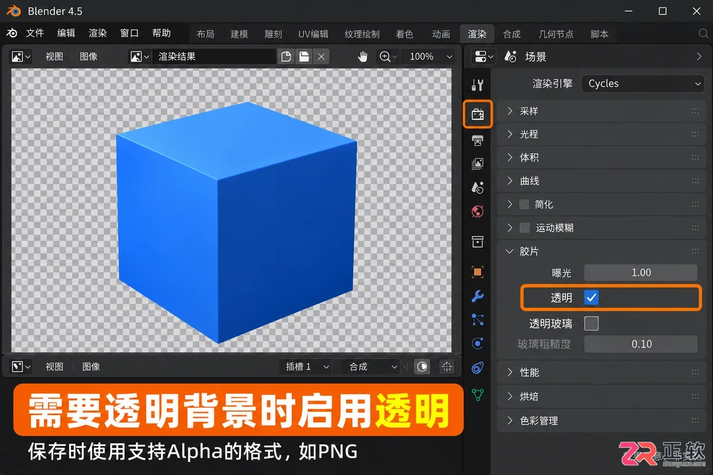Expand the 体积 panel
Image resolution: width=713 pixels, height=475 pixels.
(x=601, y=157)
